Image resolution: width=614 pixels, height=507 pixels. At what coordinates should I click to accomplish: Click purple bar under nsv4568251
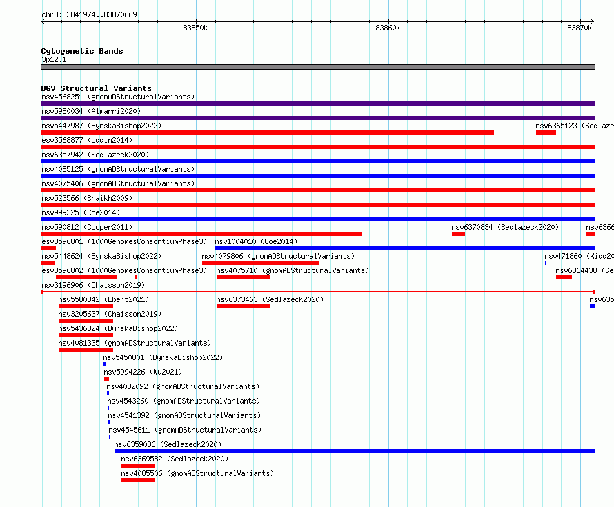(x=317, y=103)
